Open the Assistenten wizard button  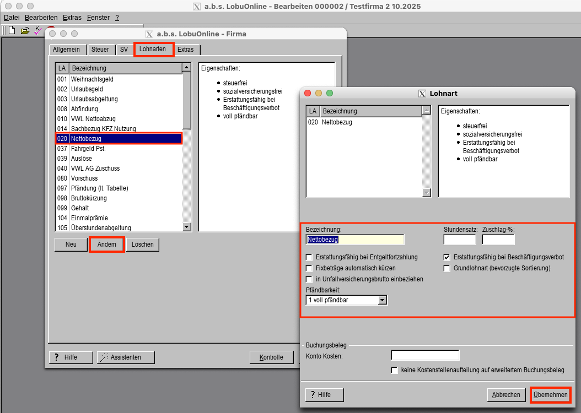point(126,357)
